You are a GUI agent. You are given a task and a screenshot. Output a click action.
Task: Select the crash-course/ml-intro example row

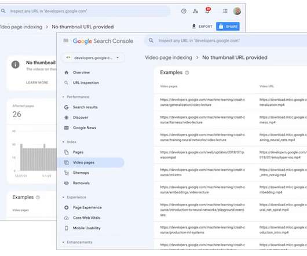(x=231, y=173)
